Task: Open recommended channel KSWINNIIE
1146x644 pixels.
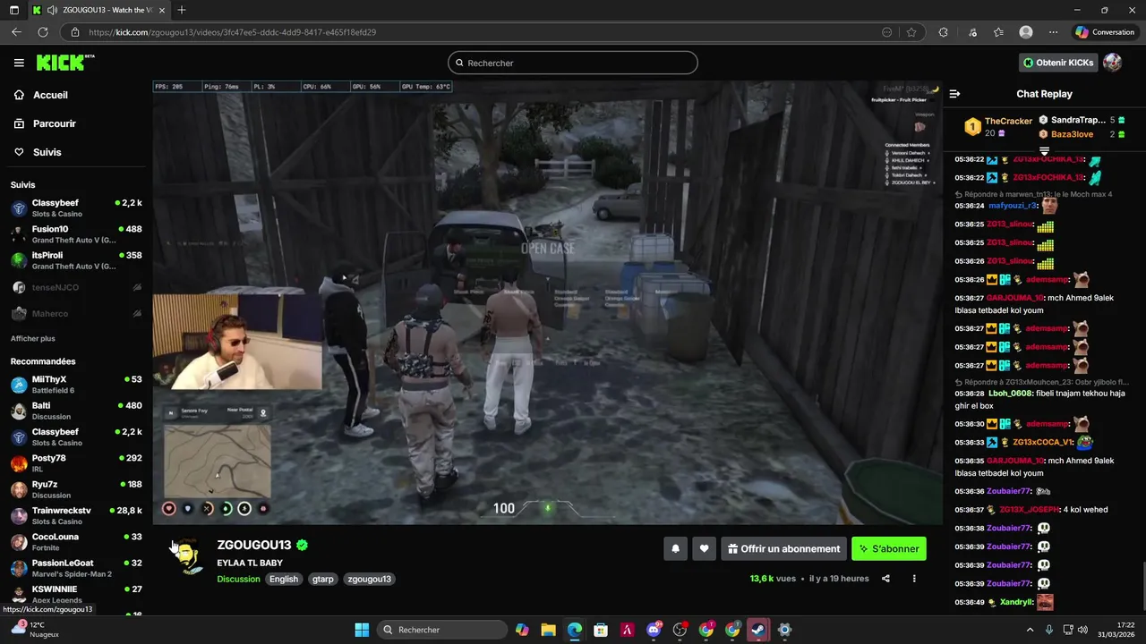Action: [76, 594]
